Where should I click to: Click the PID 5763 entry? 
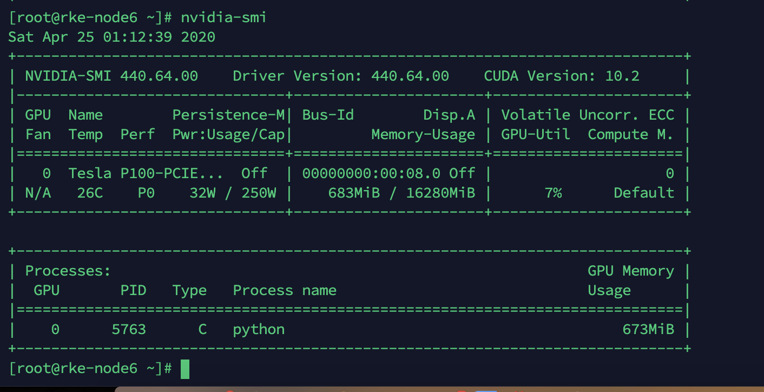click(129, 329)
